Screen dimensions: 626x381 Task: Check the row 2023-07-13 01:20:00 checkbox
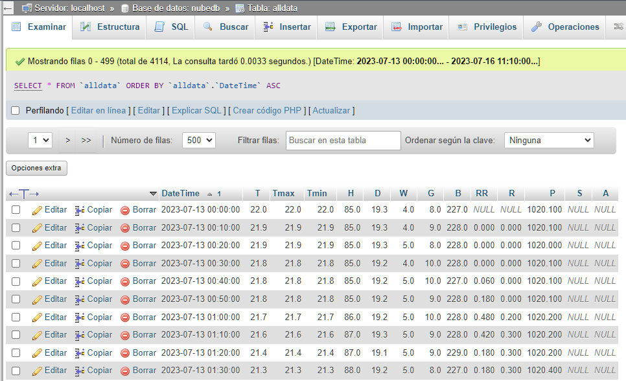[16, 353]
